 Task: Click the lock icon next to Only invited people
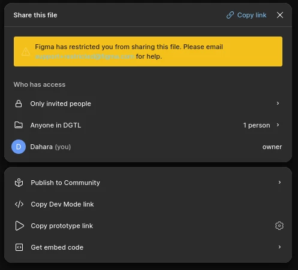coord(19,104)
